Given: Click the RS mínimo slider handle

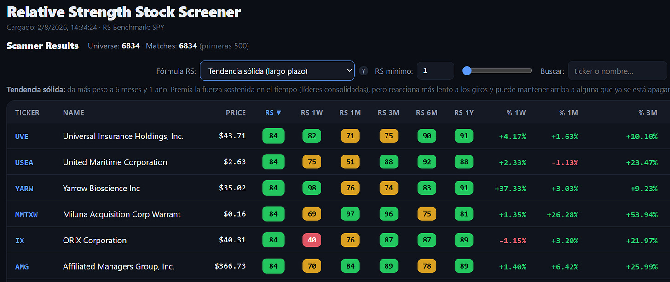Looking at the screenshot, I should (467, 71).
